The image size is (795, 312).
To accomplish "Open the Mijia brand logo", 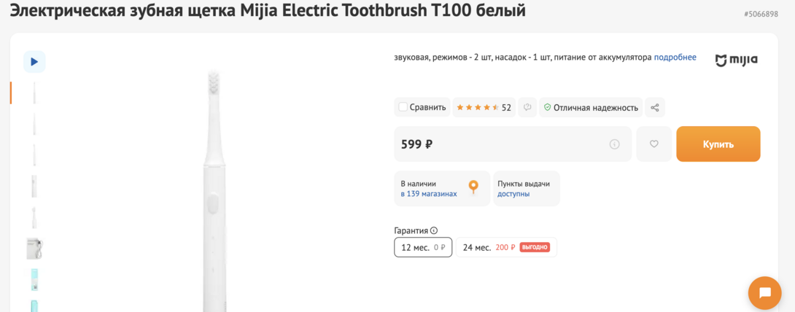I will pos(736,60).
